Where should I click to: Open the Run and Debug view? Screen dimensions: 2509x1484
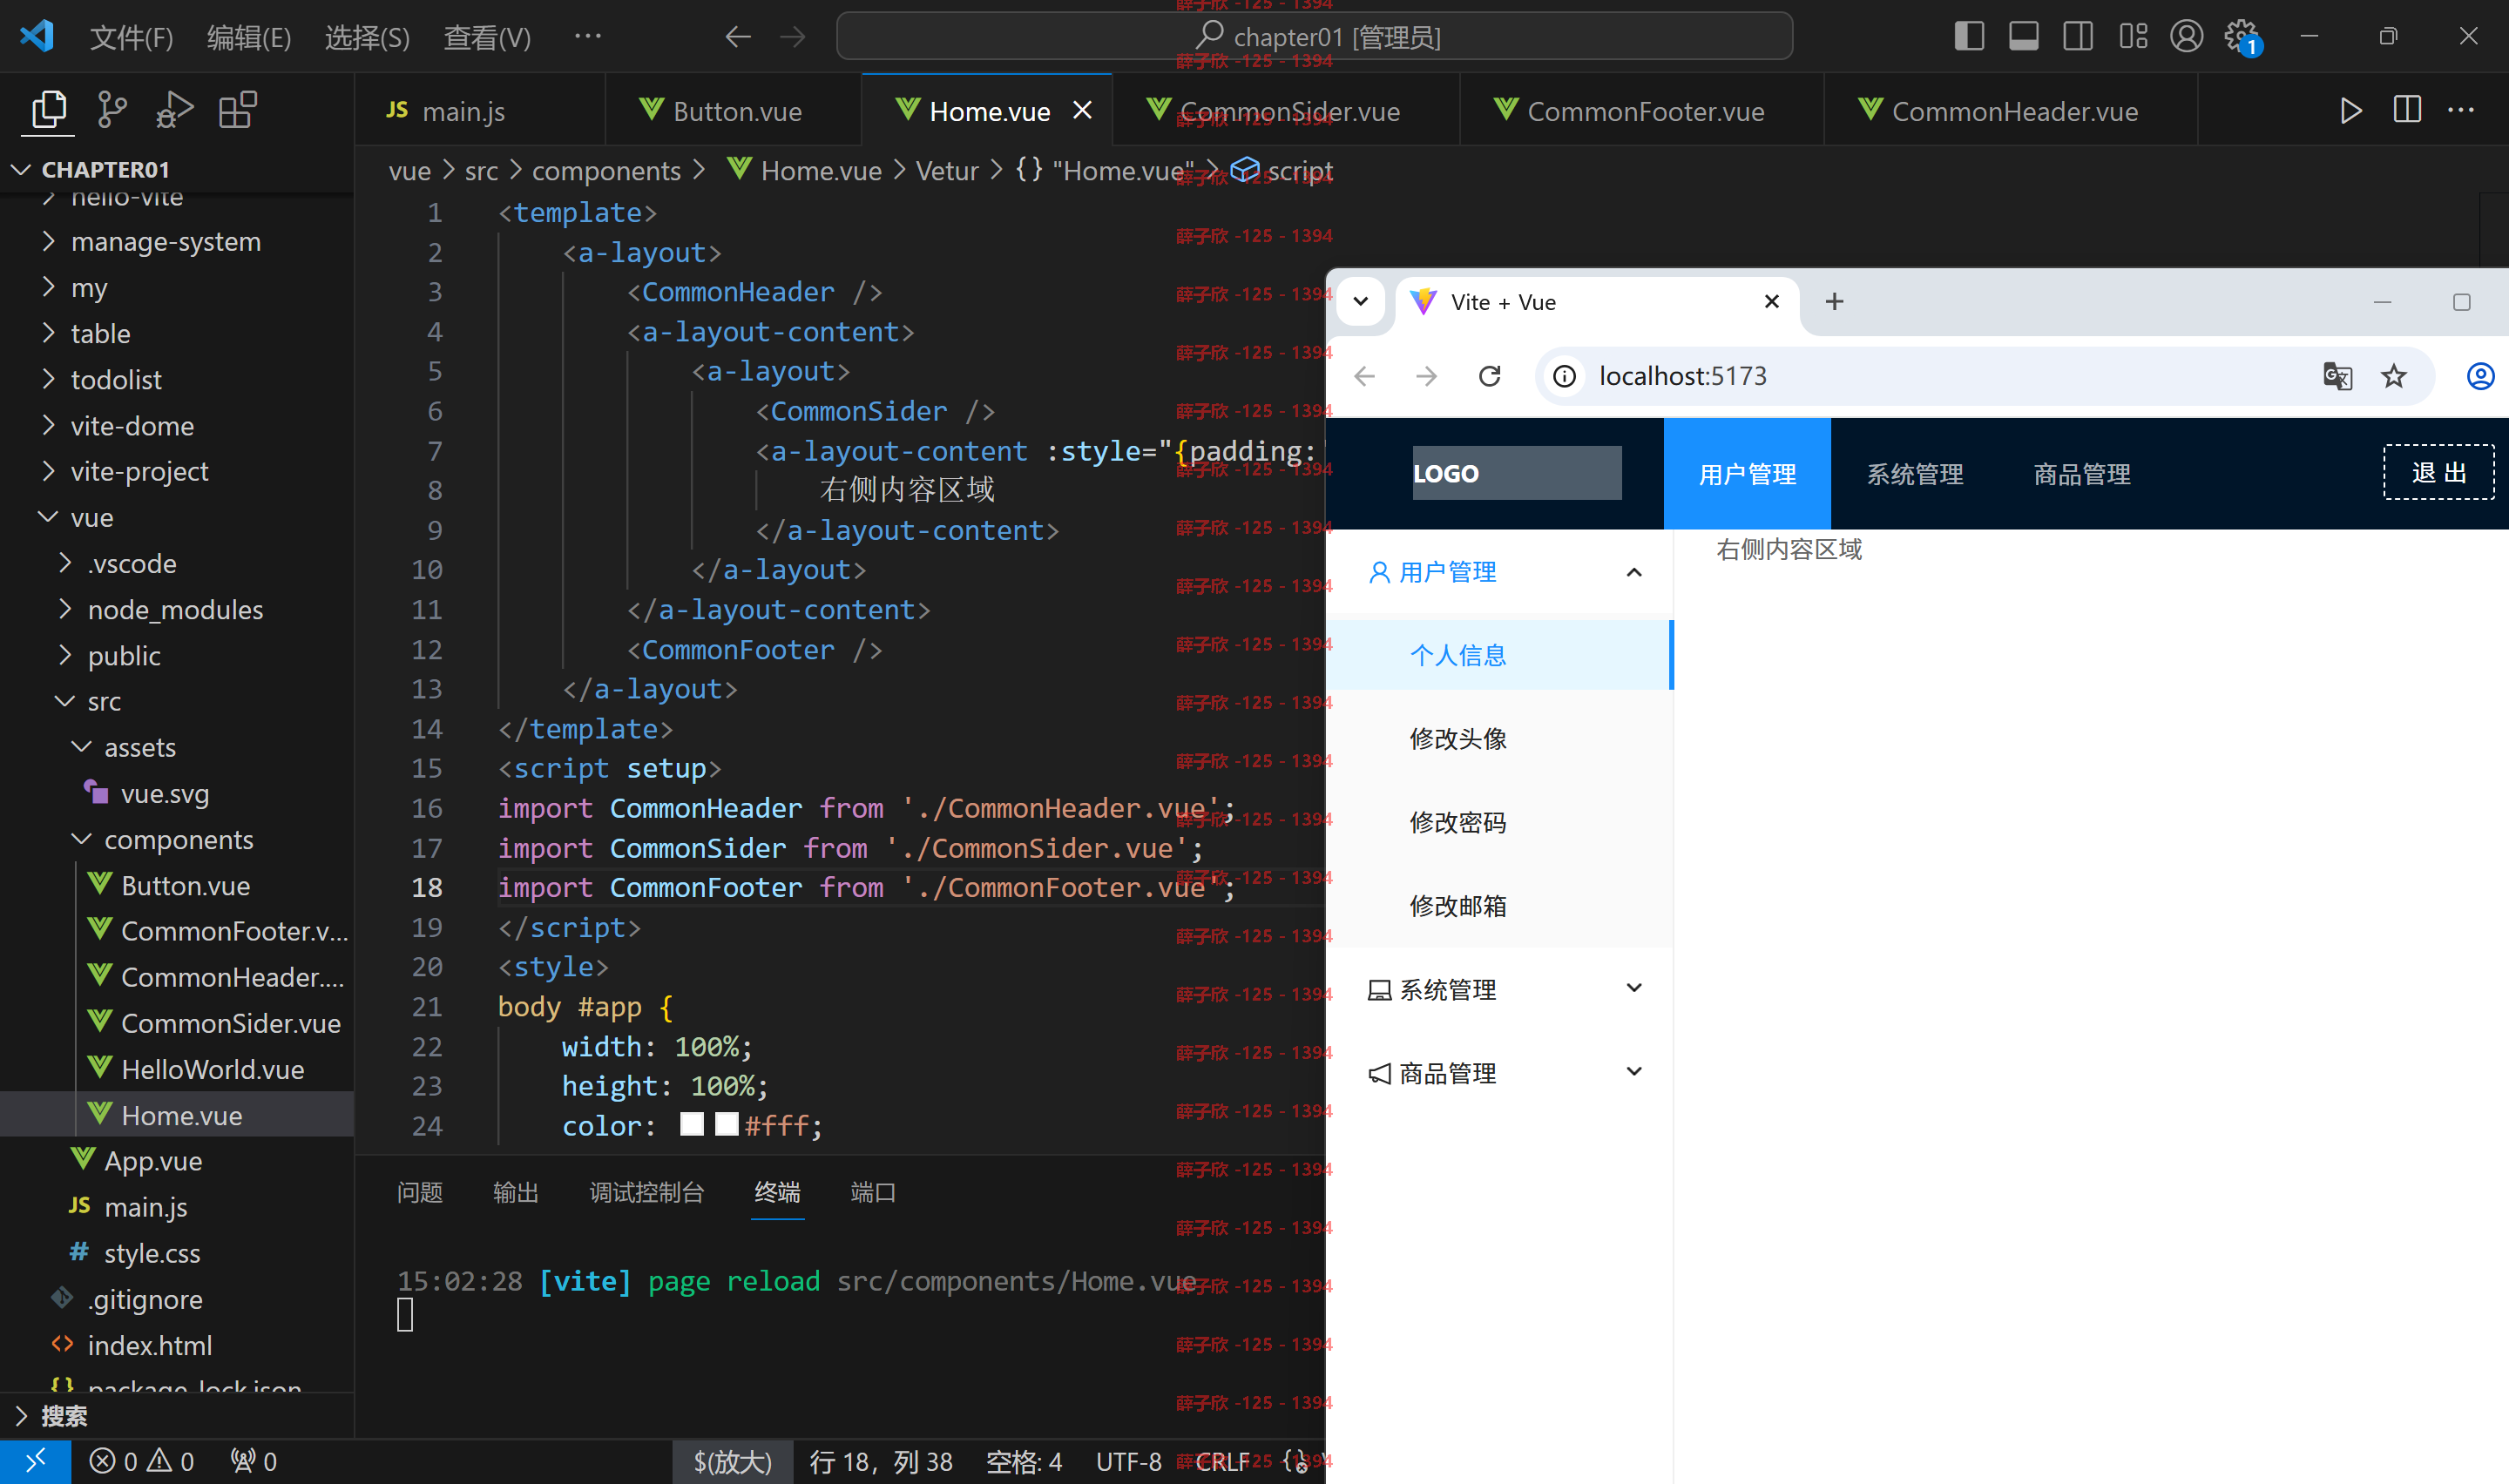point(175,110)
